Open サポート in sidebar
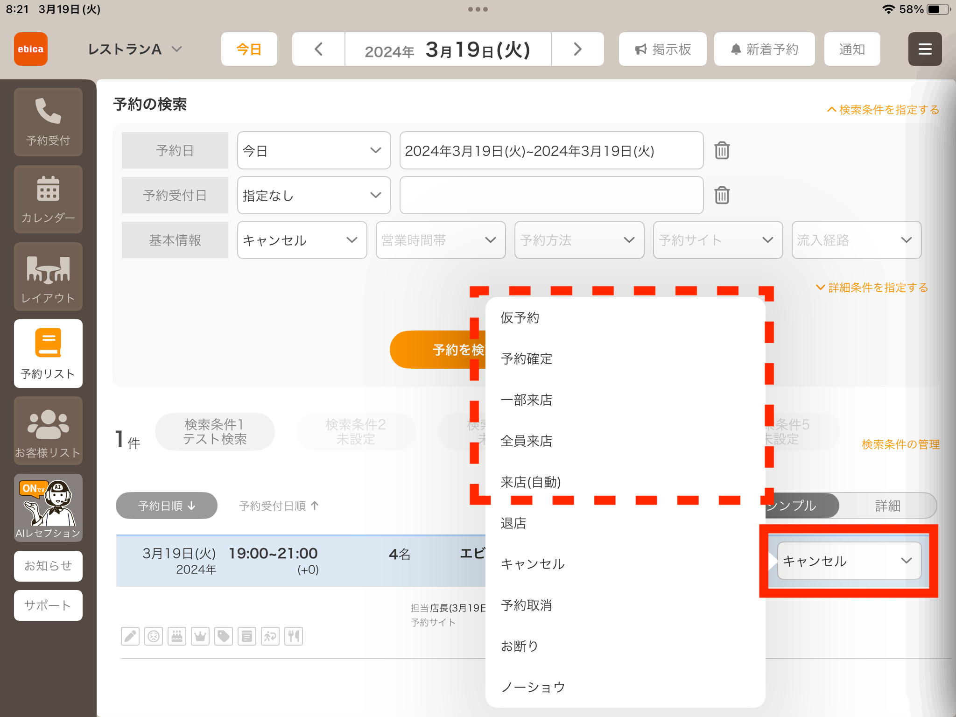Viewport: 956px width, 717px height. coord(48,605)
